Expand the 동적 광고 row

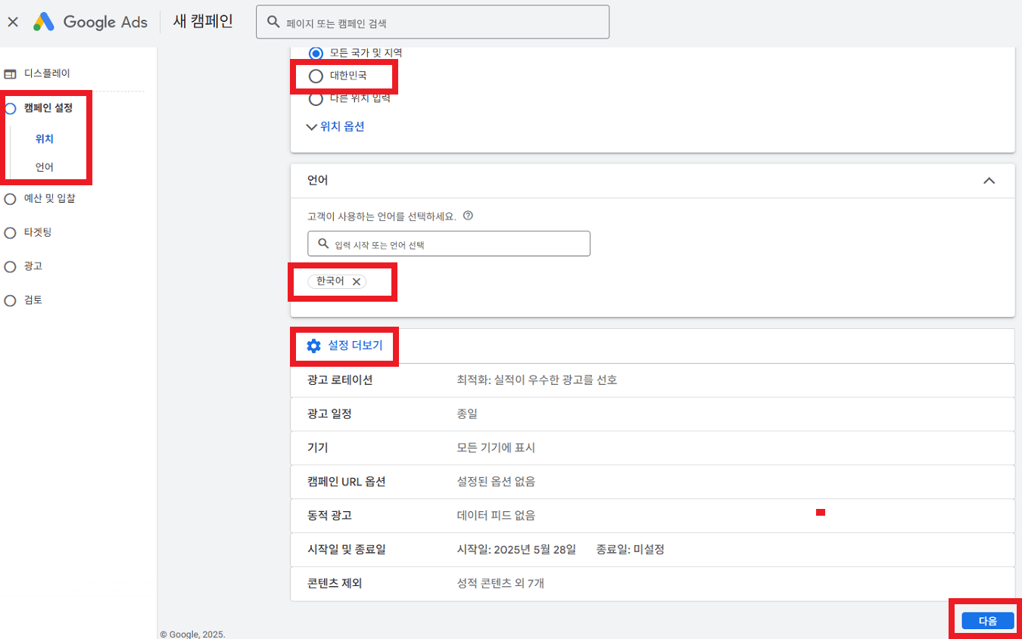(x=653, y=516)
